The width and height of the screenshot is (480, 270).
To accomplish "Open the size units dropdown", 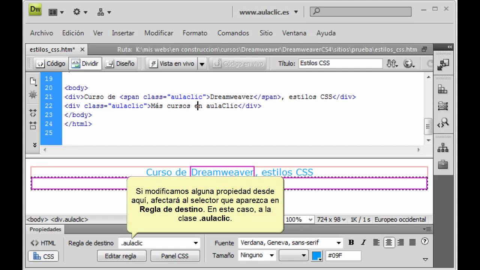I will [x=294, y=255].
